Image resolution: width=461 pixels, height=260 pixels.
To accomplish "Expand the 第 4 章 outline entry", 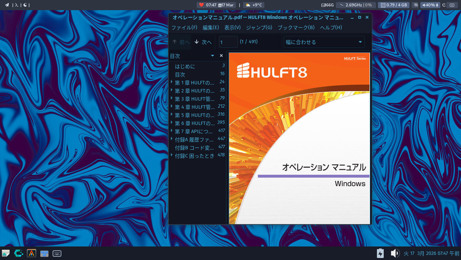I will click(x=172, y=107).
